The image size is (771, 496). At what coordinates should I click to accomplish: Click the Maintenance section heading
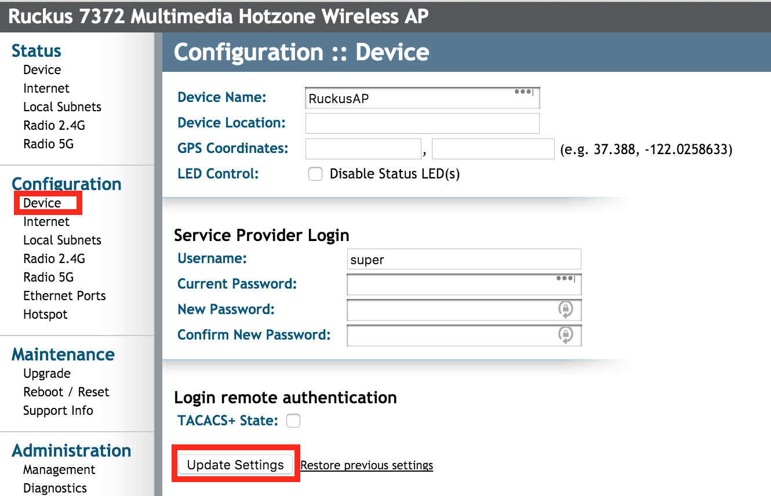(63, 354)
